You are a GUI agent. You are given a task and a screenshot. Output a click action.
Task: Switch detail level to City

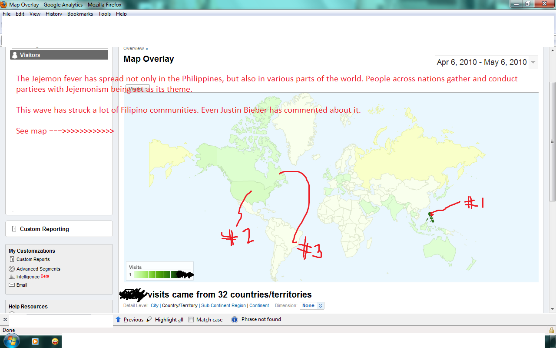click(155, 305)
